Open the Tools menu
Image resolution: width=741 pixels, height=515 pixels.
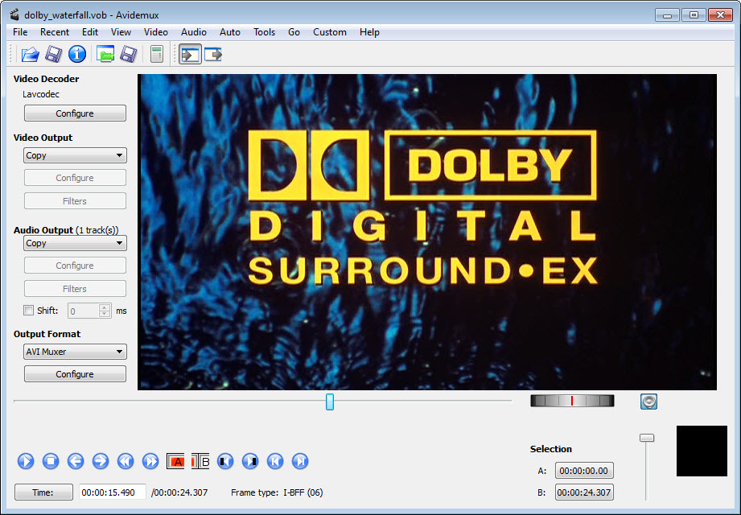[264, 32]
